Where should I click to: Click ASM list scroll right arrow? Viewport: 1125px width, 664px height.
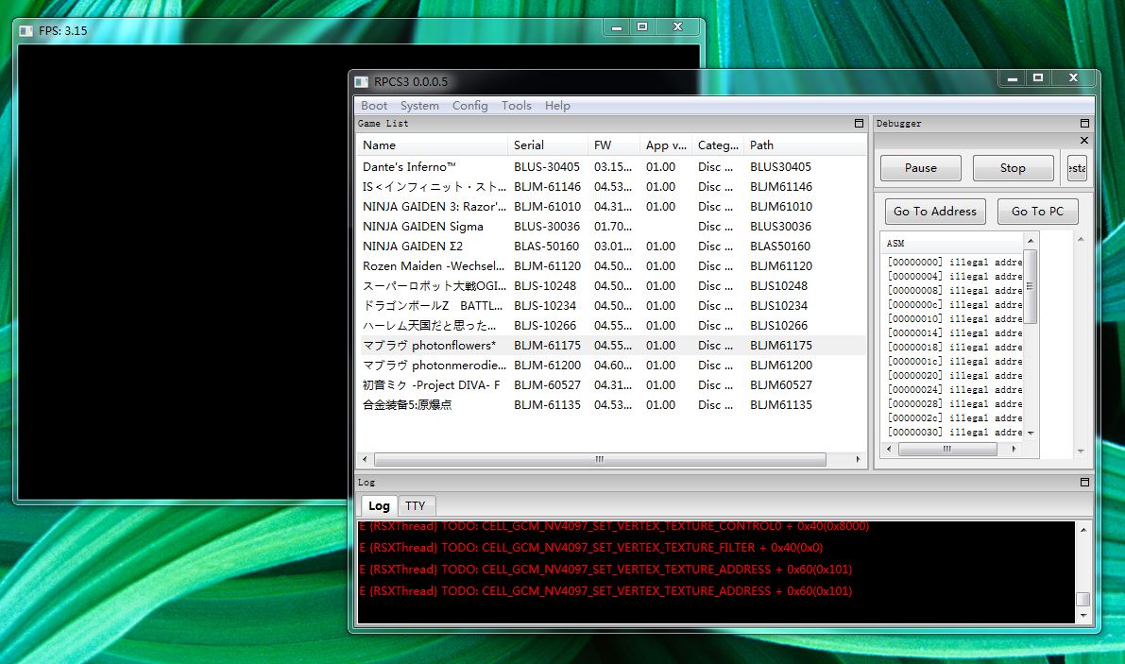[x=1014, y=449]
